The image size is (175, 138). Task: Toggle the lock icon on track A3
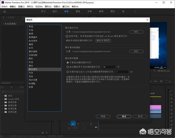pyautogui.click(x=69, y=124)
